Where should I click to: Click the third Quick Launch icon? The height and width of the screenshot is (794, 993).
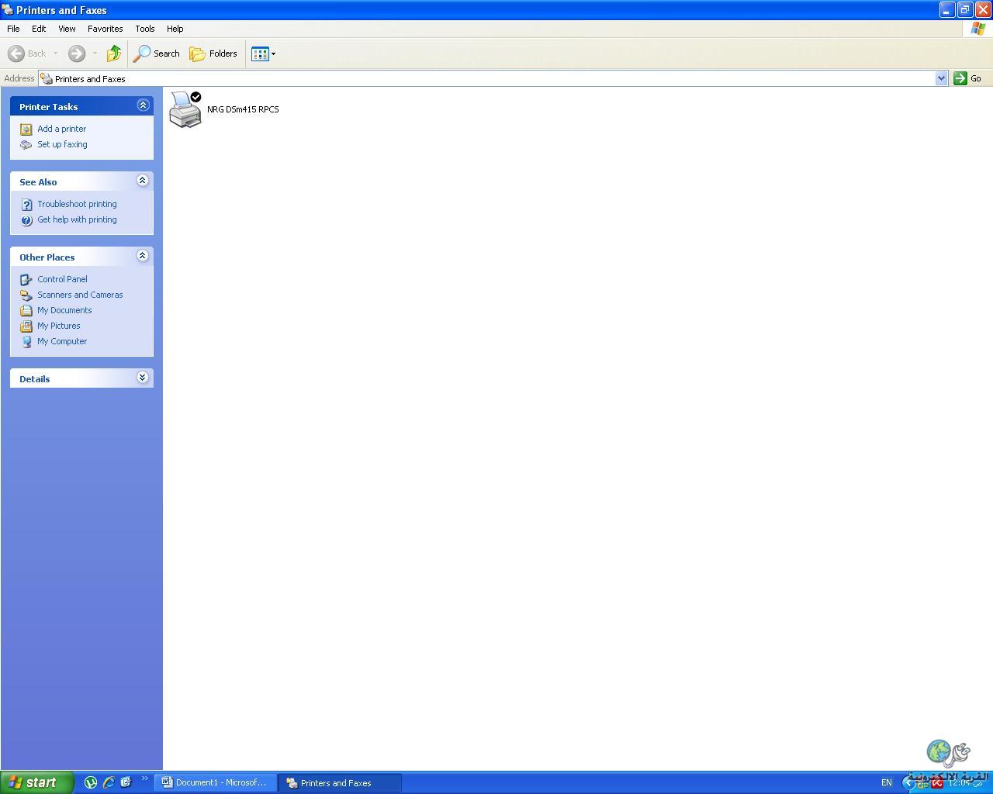click(126, 782)
